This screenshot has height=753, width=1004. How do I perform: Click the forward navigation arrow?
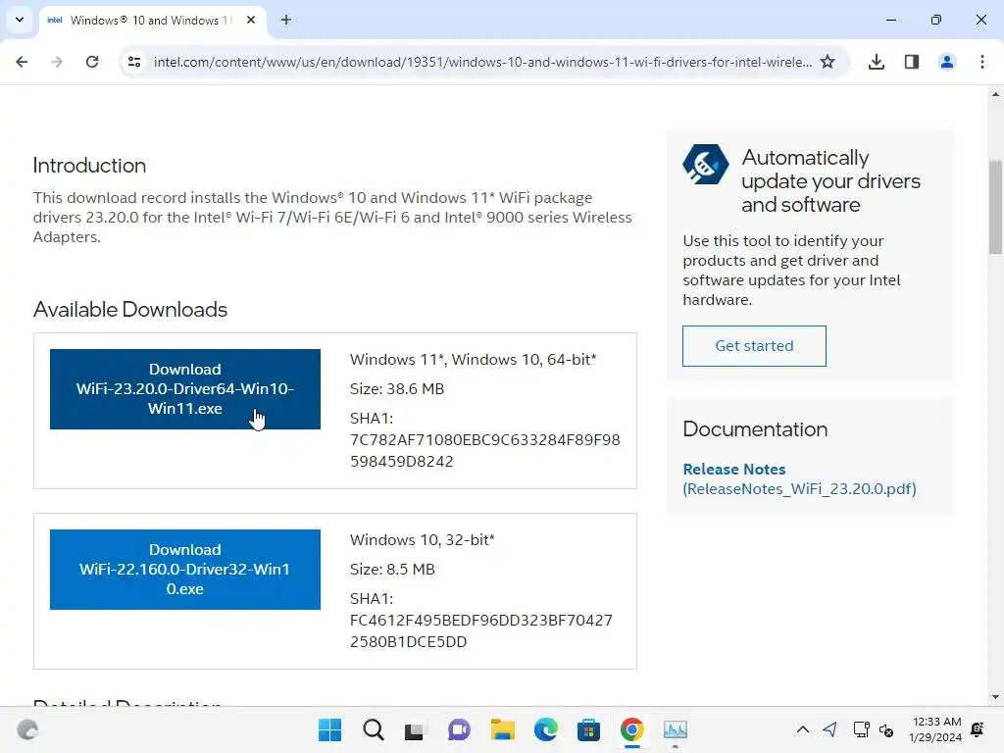tap(57, 62)
